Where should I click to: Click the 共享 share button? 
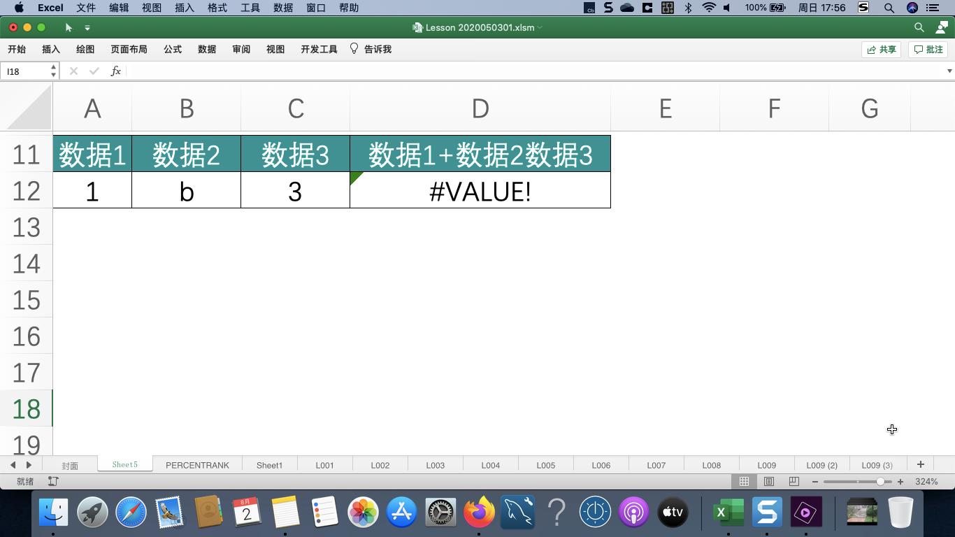coord(880,49)
